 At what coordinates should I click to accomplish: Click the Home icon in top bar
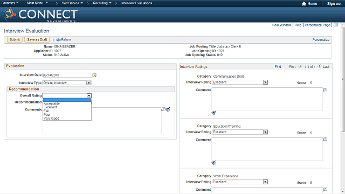tap(304, 4)
